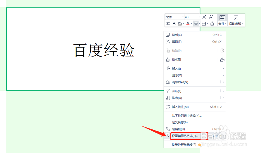Open the fill color dropdown arrow
The image size is (261, 153).
(x=183, y=24)
